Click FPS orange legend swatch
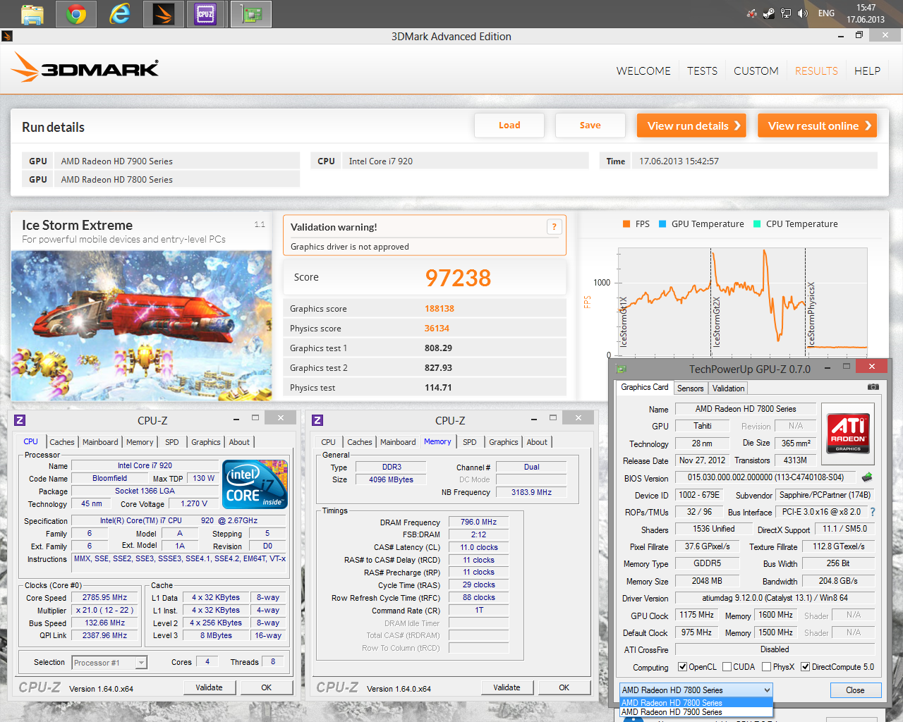This screenshot has width=903, height=722. point(626,224)
